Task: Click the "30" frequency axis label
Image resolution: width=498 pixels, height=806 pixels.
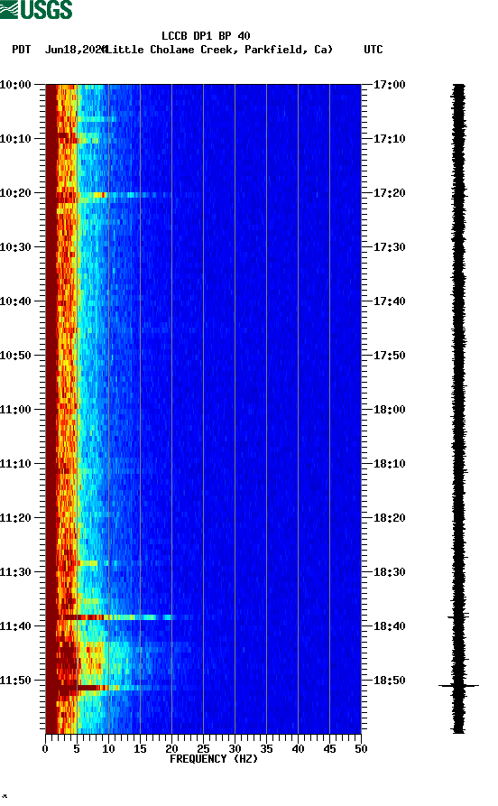Action: (235, 749)
